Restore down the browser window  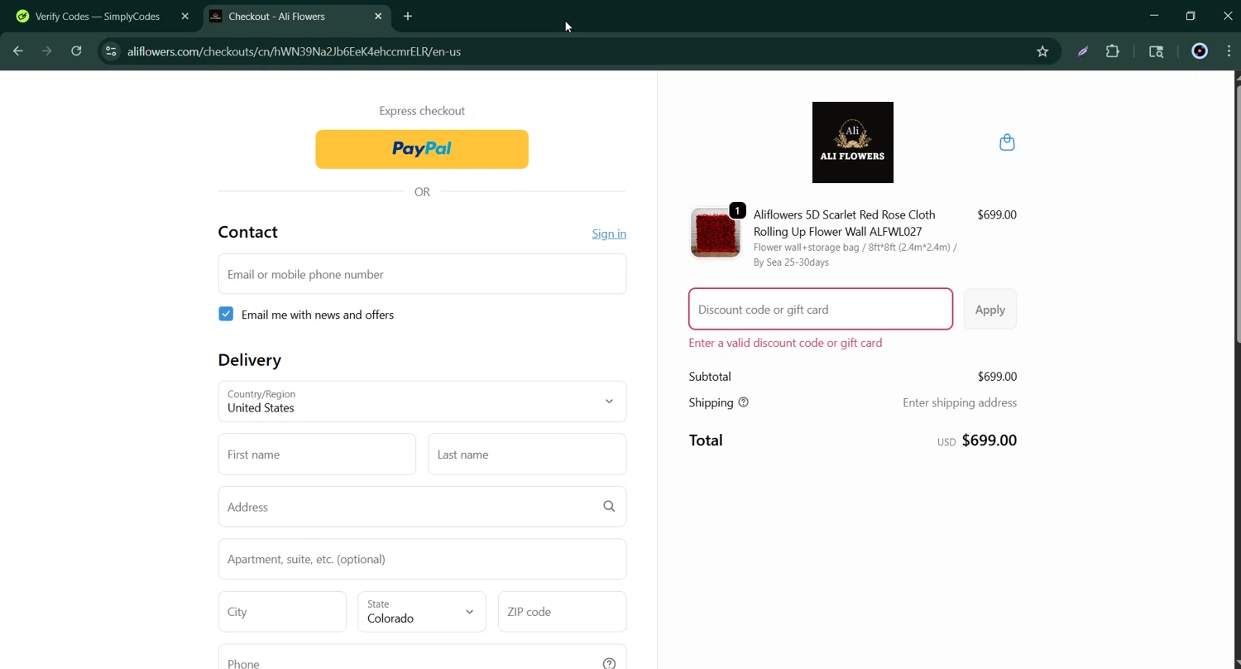(x=1191, y=16)
